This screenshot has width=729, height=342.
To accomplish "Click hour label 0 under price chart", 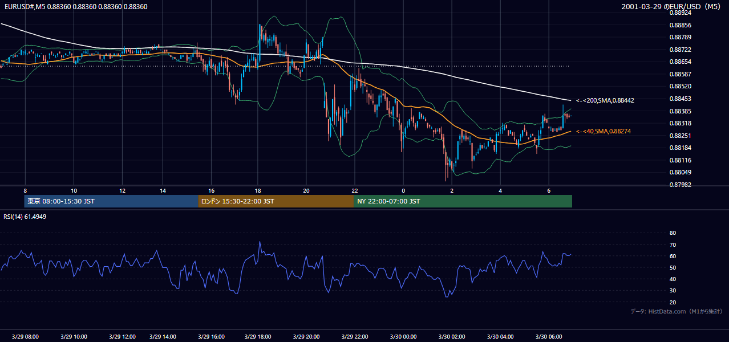I will click(403, 190).
